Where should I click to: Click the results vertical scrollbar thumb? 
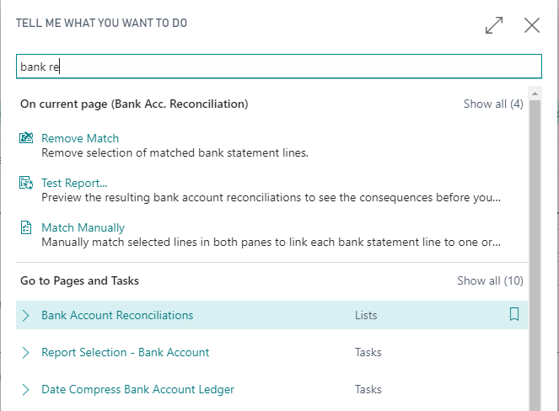534,253
